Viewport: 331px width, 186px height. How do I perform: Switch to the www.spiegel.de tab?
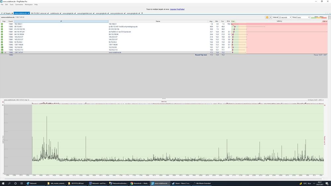(68, 13)
